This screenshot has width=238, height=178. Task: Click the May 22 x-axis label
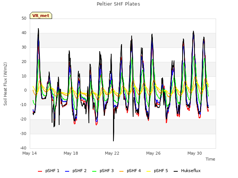tap(112, 153)
